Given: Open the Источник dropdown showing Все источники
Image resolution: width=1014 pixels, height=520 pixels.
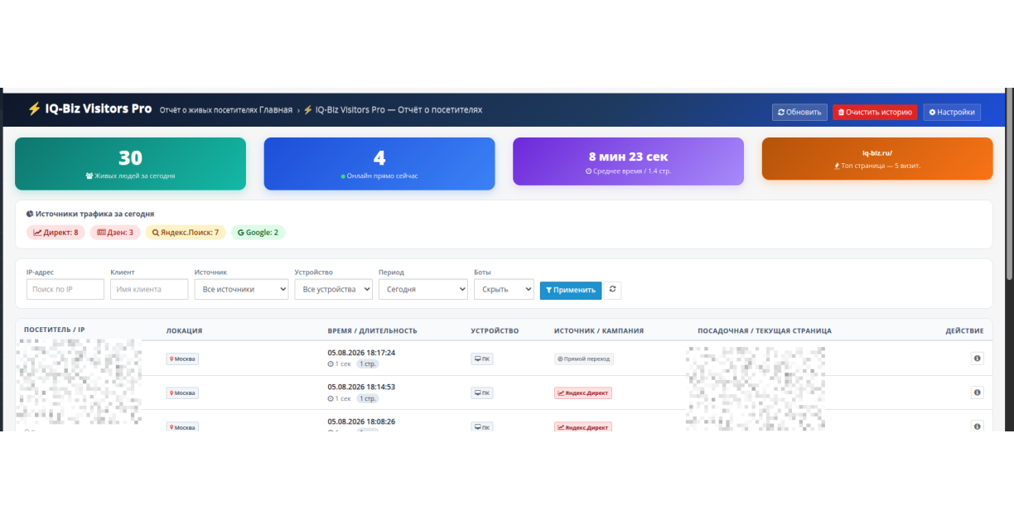Looking at the screenshot, I should pyautogui.click(x=241, y=289).
